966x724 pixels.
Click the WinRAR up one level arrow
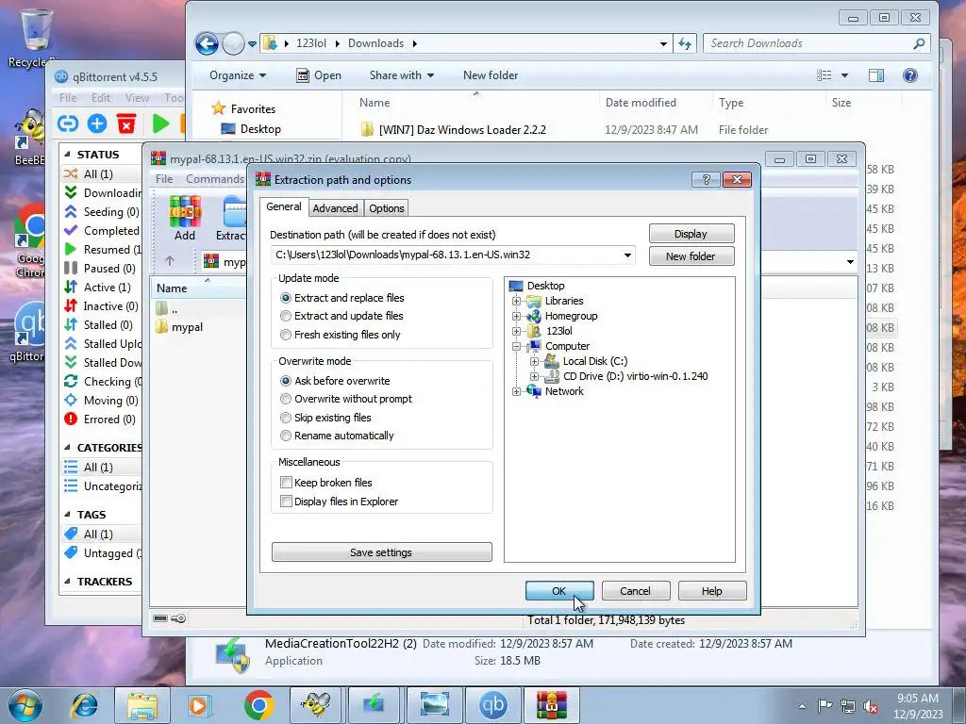[x=170, y=261]
